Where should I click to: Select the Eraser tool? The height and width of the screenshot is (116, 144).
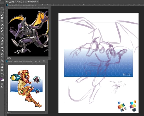coord(2,41)
